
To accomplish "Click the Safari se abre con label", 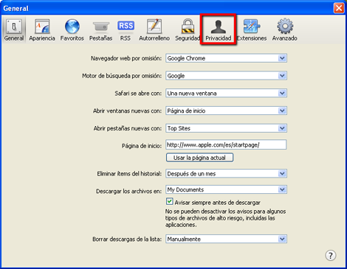I will 138,94.
